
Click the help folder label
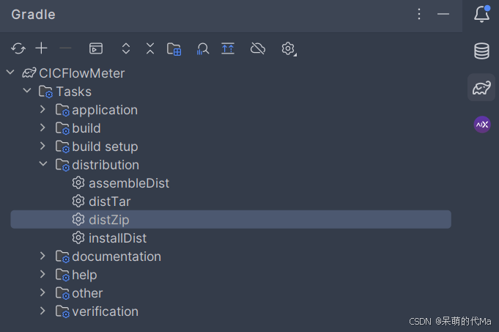[x=84, y=275]
